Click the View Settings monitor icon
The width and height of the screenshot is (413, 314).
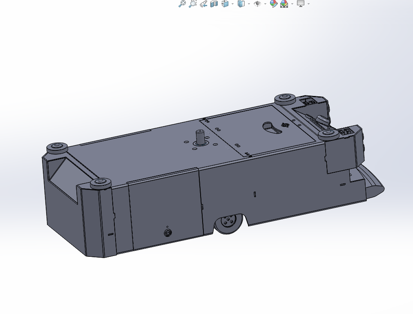301,4
